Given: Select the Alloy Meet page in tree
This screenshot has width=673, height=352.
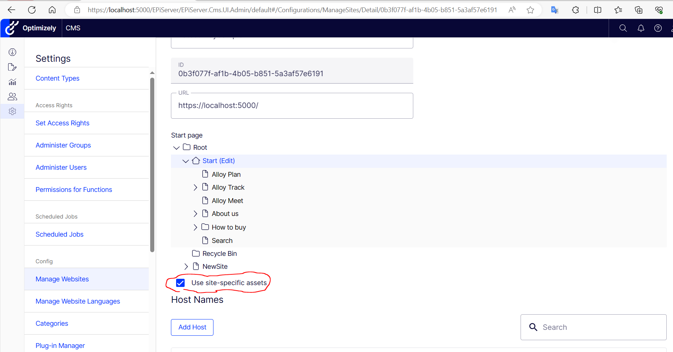Looking at the screenshot, I should 227,201.
